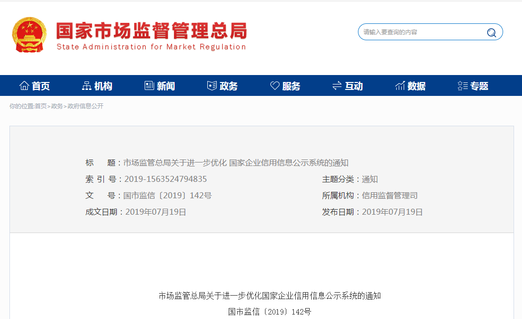Screen dimensions: 522x319
Task: Click the 你的位置 breadcrumb label
Action: [22, 106]
